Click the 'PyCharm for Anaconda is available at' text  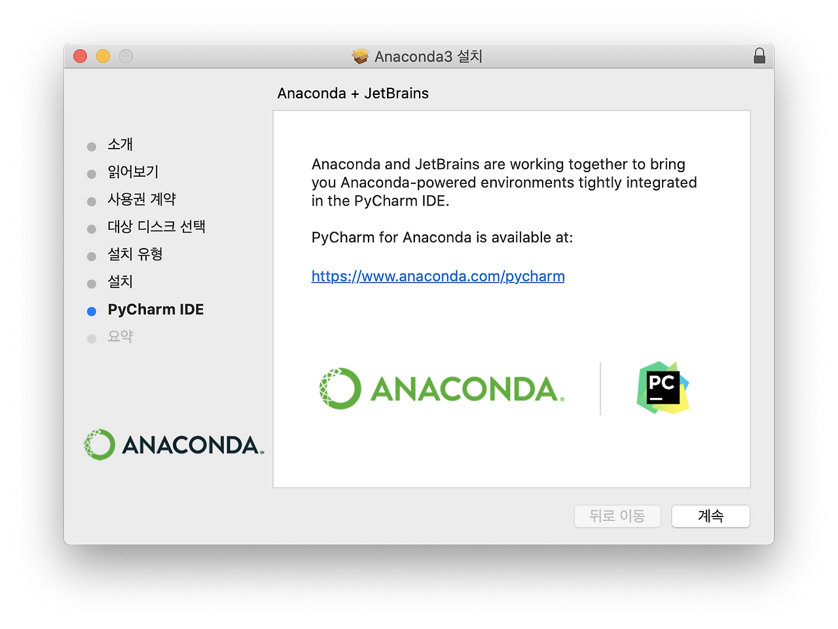[x=442, y=238]
